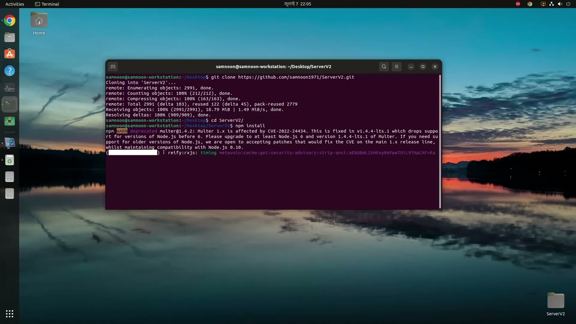The height and width of the screenshot is (324, 576).
Task: Open the Help app in the dock
Action: click(x=9, y=71)
